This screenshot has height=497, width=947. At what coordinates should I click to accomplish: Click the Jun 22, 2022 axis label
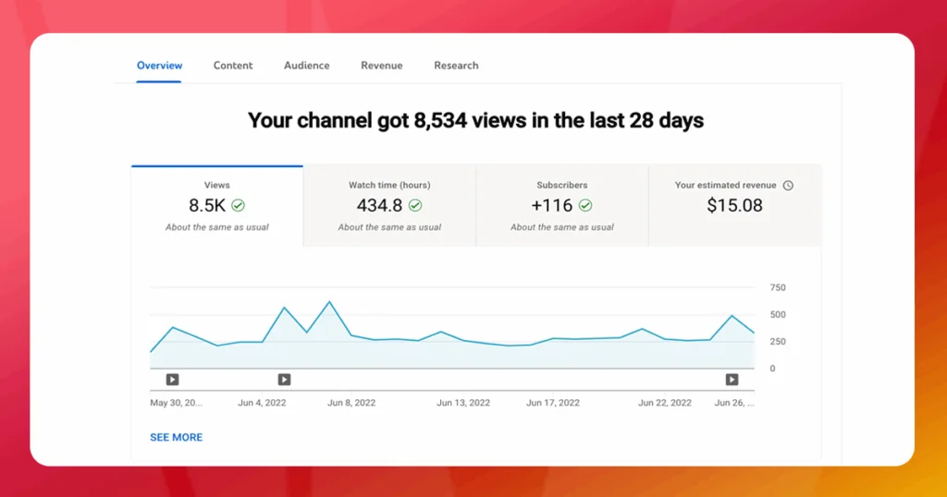coord(665,403)
